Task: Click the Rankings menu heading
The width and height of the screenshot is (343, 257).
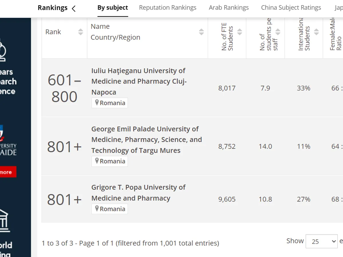Action: (53, 8)
